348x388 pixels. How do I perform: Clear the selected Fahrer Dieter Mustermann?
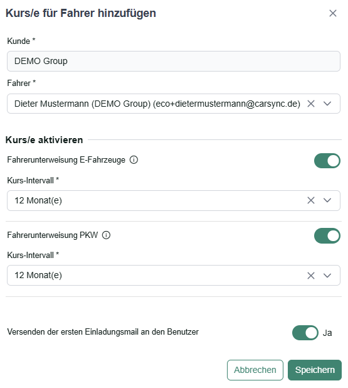[310, 104]
